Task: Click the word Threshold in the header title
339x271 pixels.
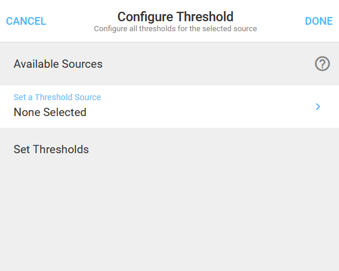Action: coord(205,16)
